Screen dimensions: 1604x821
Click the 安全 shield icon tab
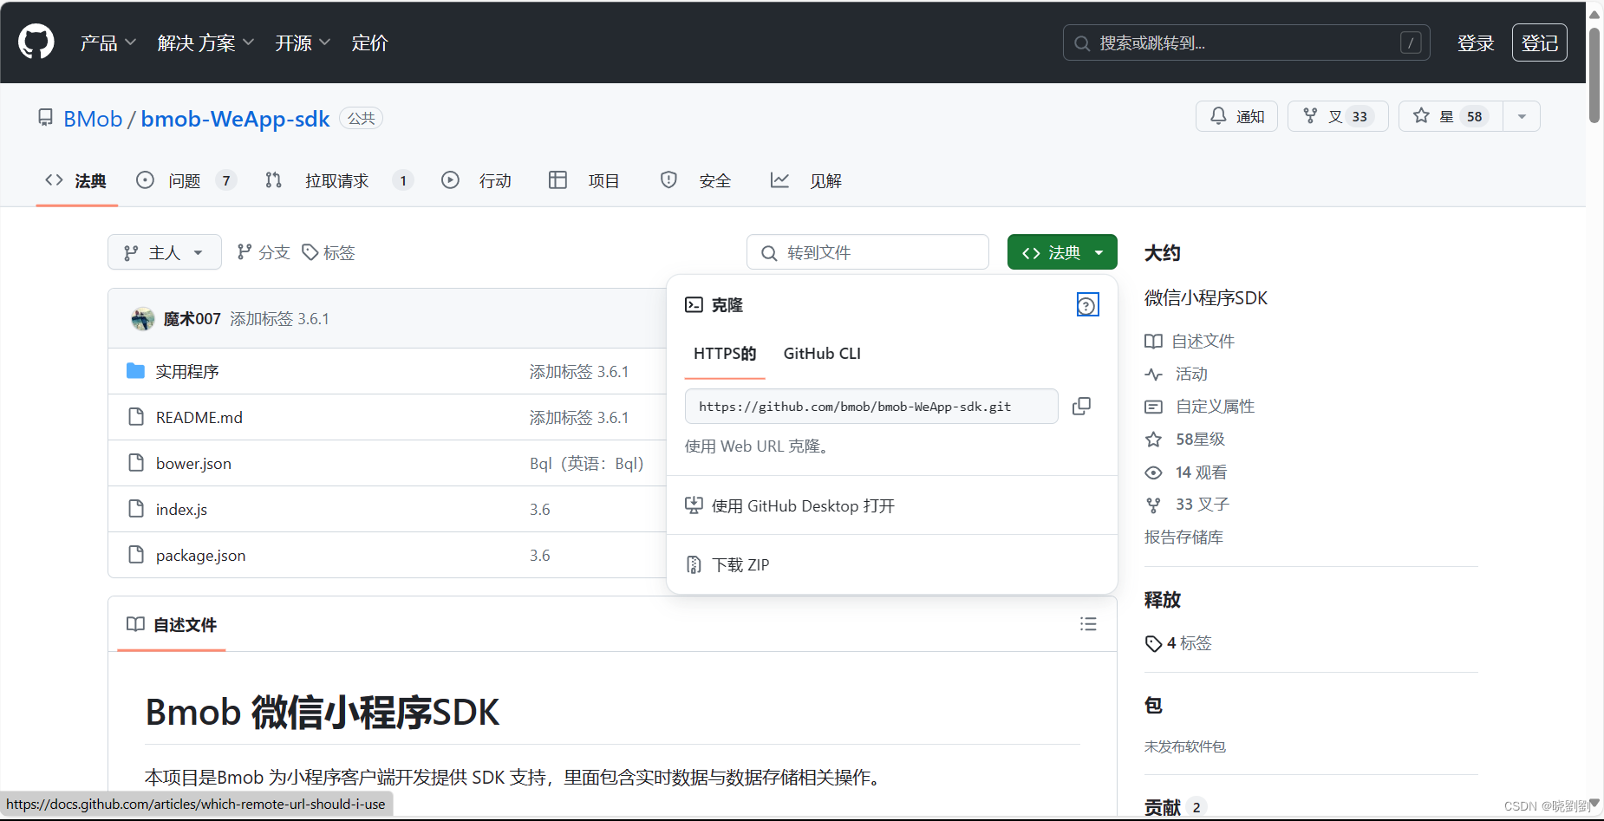pyautogui.click(x=668, y=180)
